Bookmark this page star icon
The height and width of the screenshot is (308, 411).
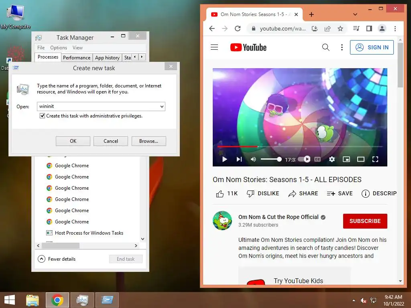(340, 28)
